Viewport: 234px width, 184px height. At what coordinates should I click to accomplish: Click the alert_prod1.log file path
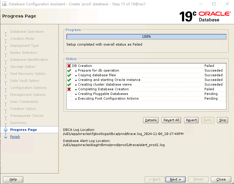114,145
